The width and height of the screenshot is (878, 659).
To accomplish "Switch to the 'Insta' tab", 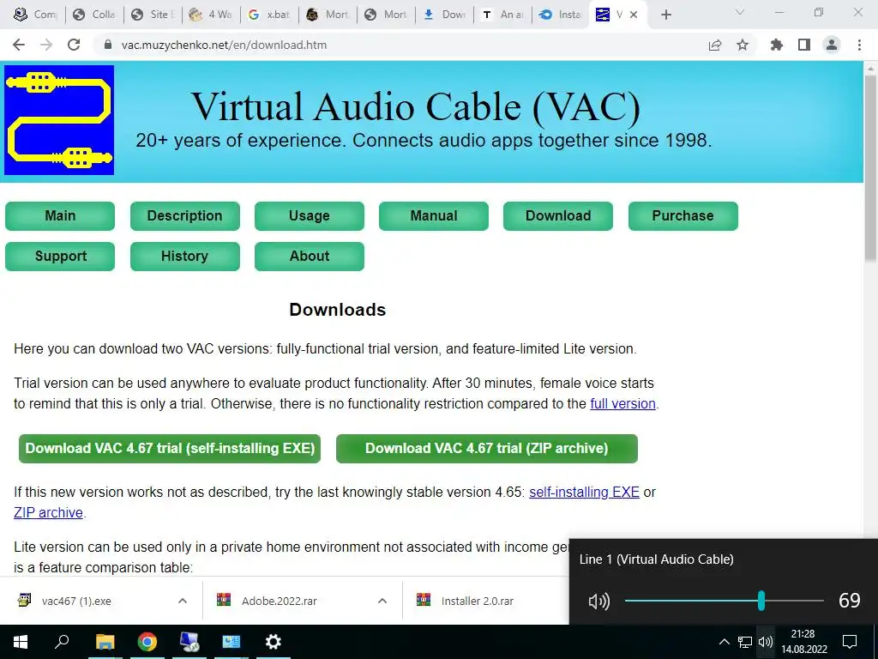I will [x=561, y=15].
